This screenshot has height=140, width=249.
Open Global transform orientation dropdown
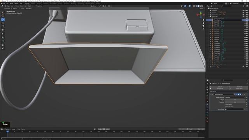pyautogui.click(x=94, y=6)
